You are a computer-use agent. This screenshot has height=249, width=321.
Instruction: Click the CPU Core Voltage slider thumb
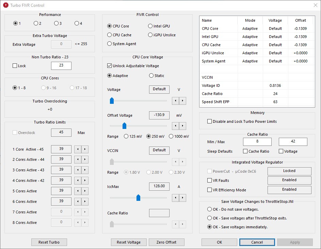[112, 101]
